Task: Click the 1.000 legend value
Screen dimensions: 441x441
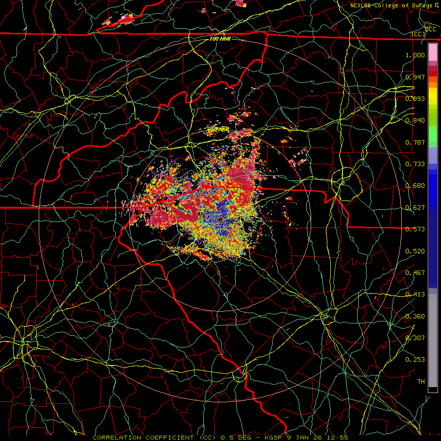Action: [415, 55]
